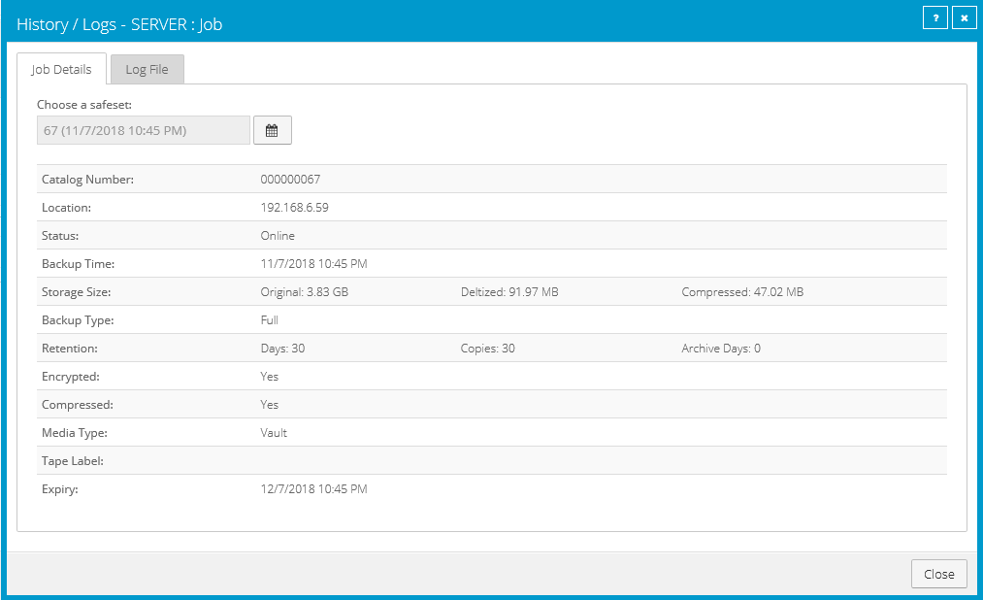983x600 pixels.
Task: Open the safeset calendar picker
Action: pyautogui.click(x=272, y=130)
